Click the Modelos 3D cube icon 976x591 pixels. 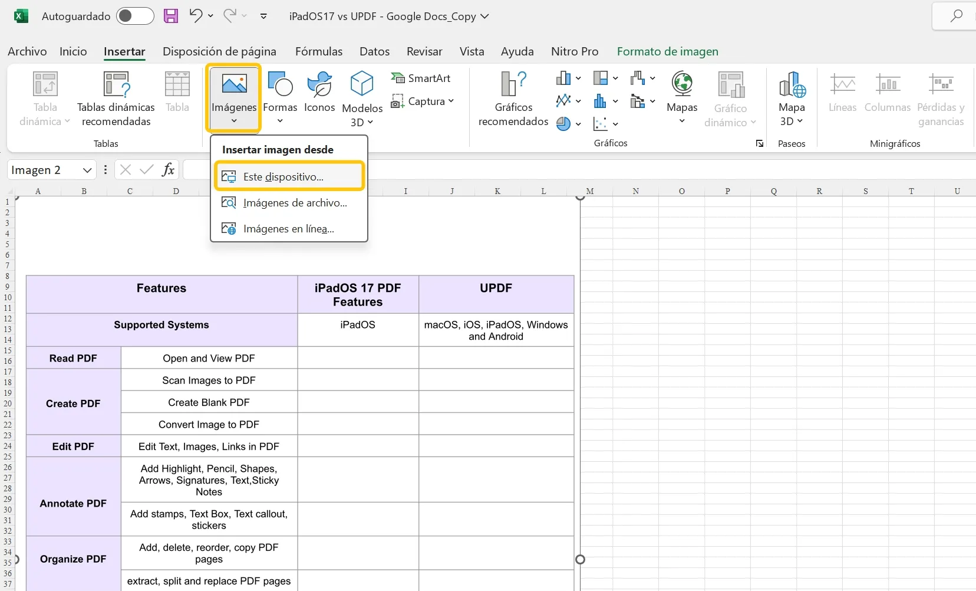362,84
